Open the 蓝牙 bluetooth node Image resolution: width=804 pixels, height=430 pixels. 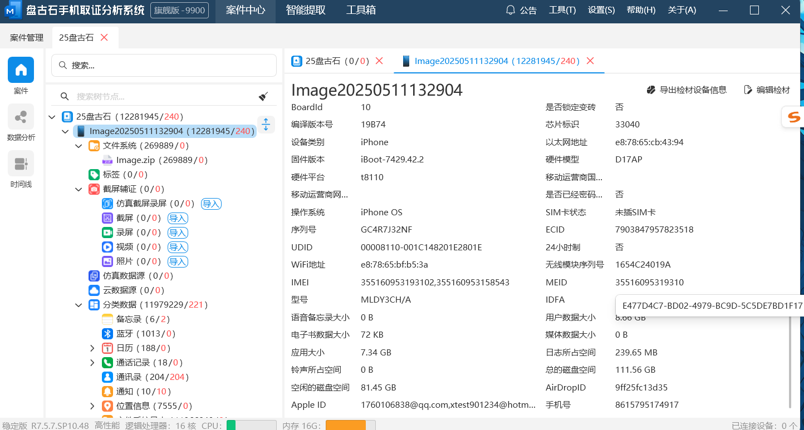coord(139,334)
